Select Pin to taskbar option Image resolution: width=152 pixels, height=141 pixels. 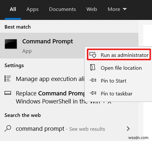(x=118, y=93)
